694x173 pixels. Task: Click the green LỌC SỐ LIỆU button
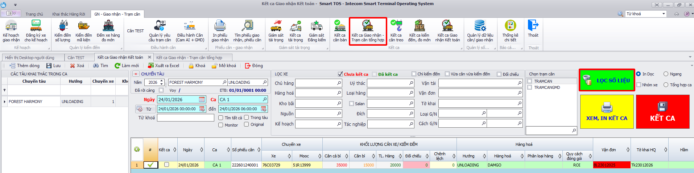(x=607, y=80)
